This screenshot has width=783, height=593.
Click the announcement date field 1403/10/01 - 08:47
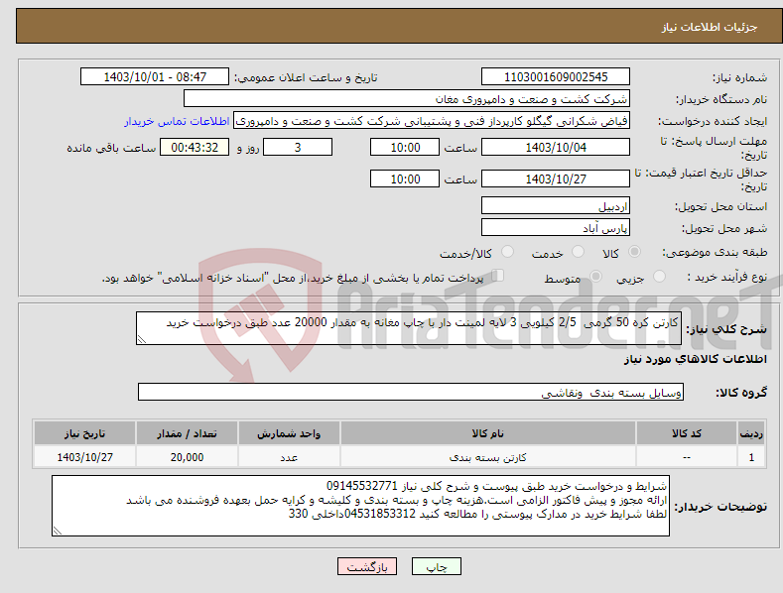155,77
